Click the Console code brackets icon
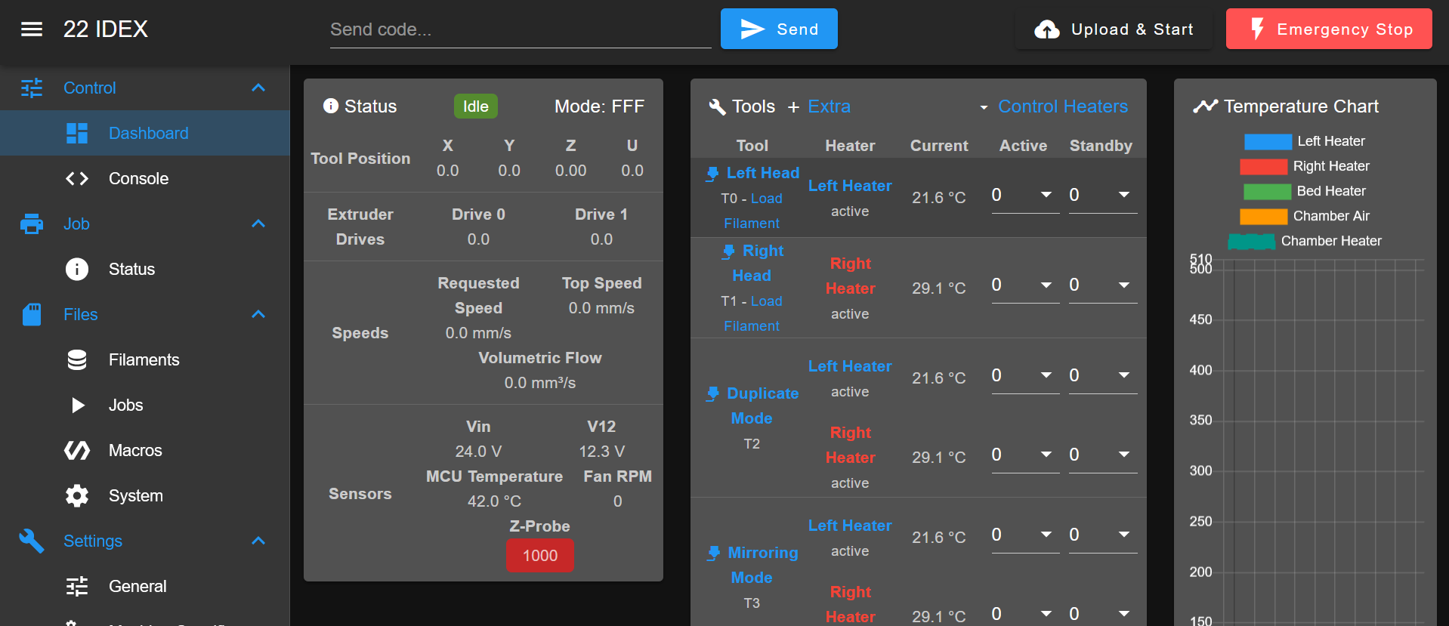Image resolution: width=1449 pixels, height=626 pixels. pos(77,179)
